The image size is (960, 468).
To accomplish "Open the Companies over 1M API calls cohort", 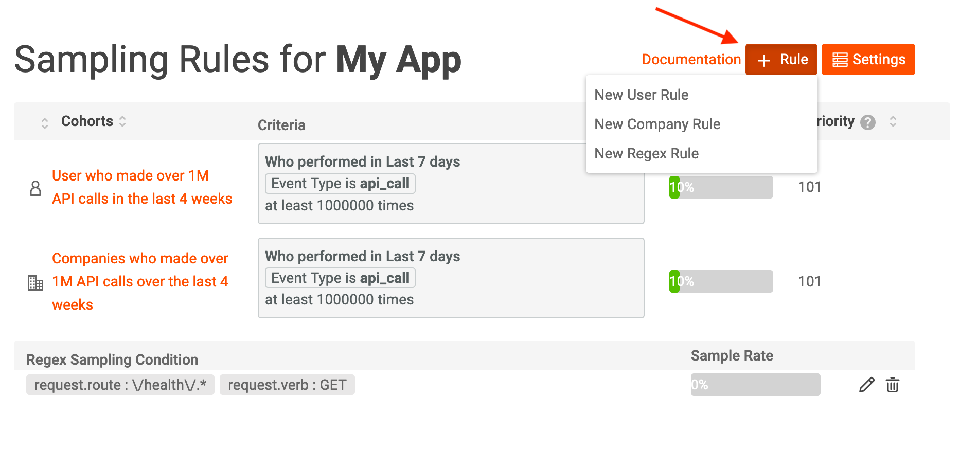I will (x=139, y=281).
